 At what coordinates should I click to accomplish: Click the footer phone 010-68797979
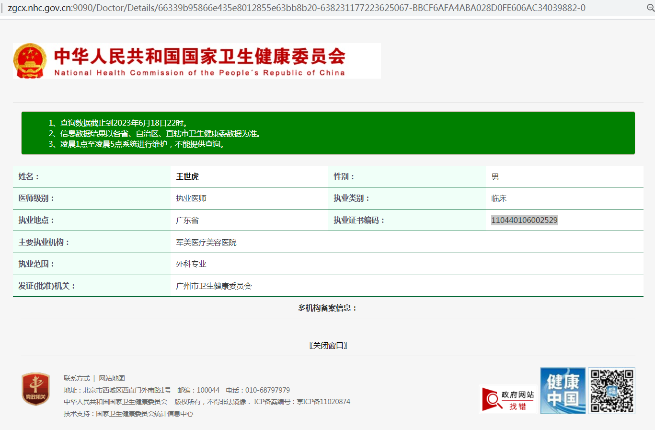pos(267,390)
